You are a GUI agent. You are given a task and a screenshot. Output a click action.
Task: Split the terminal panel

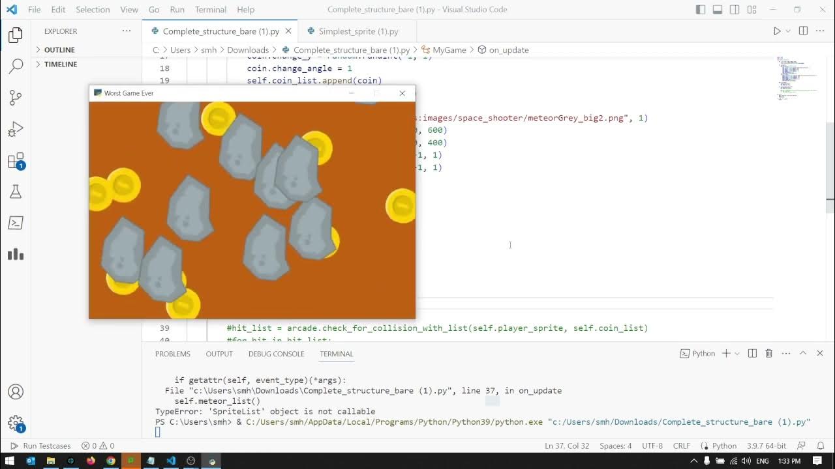click(x=752, y=354)
